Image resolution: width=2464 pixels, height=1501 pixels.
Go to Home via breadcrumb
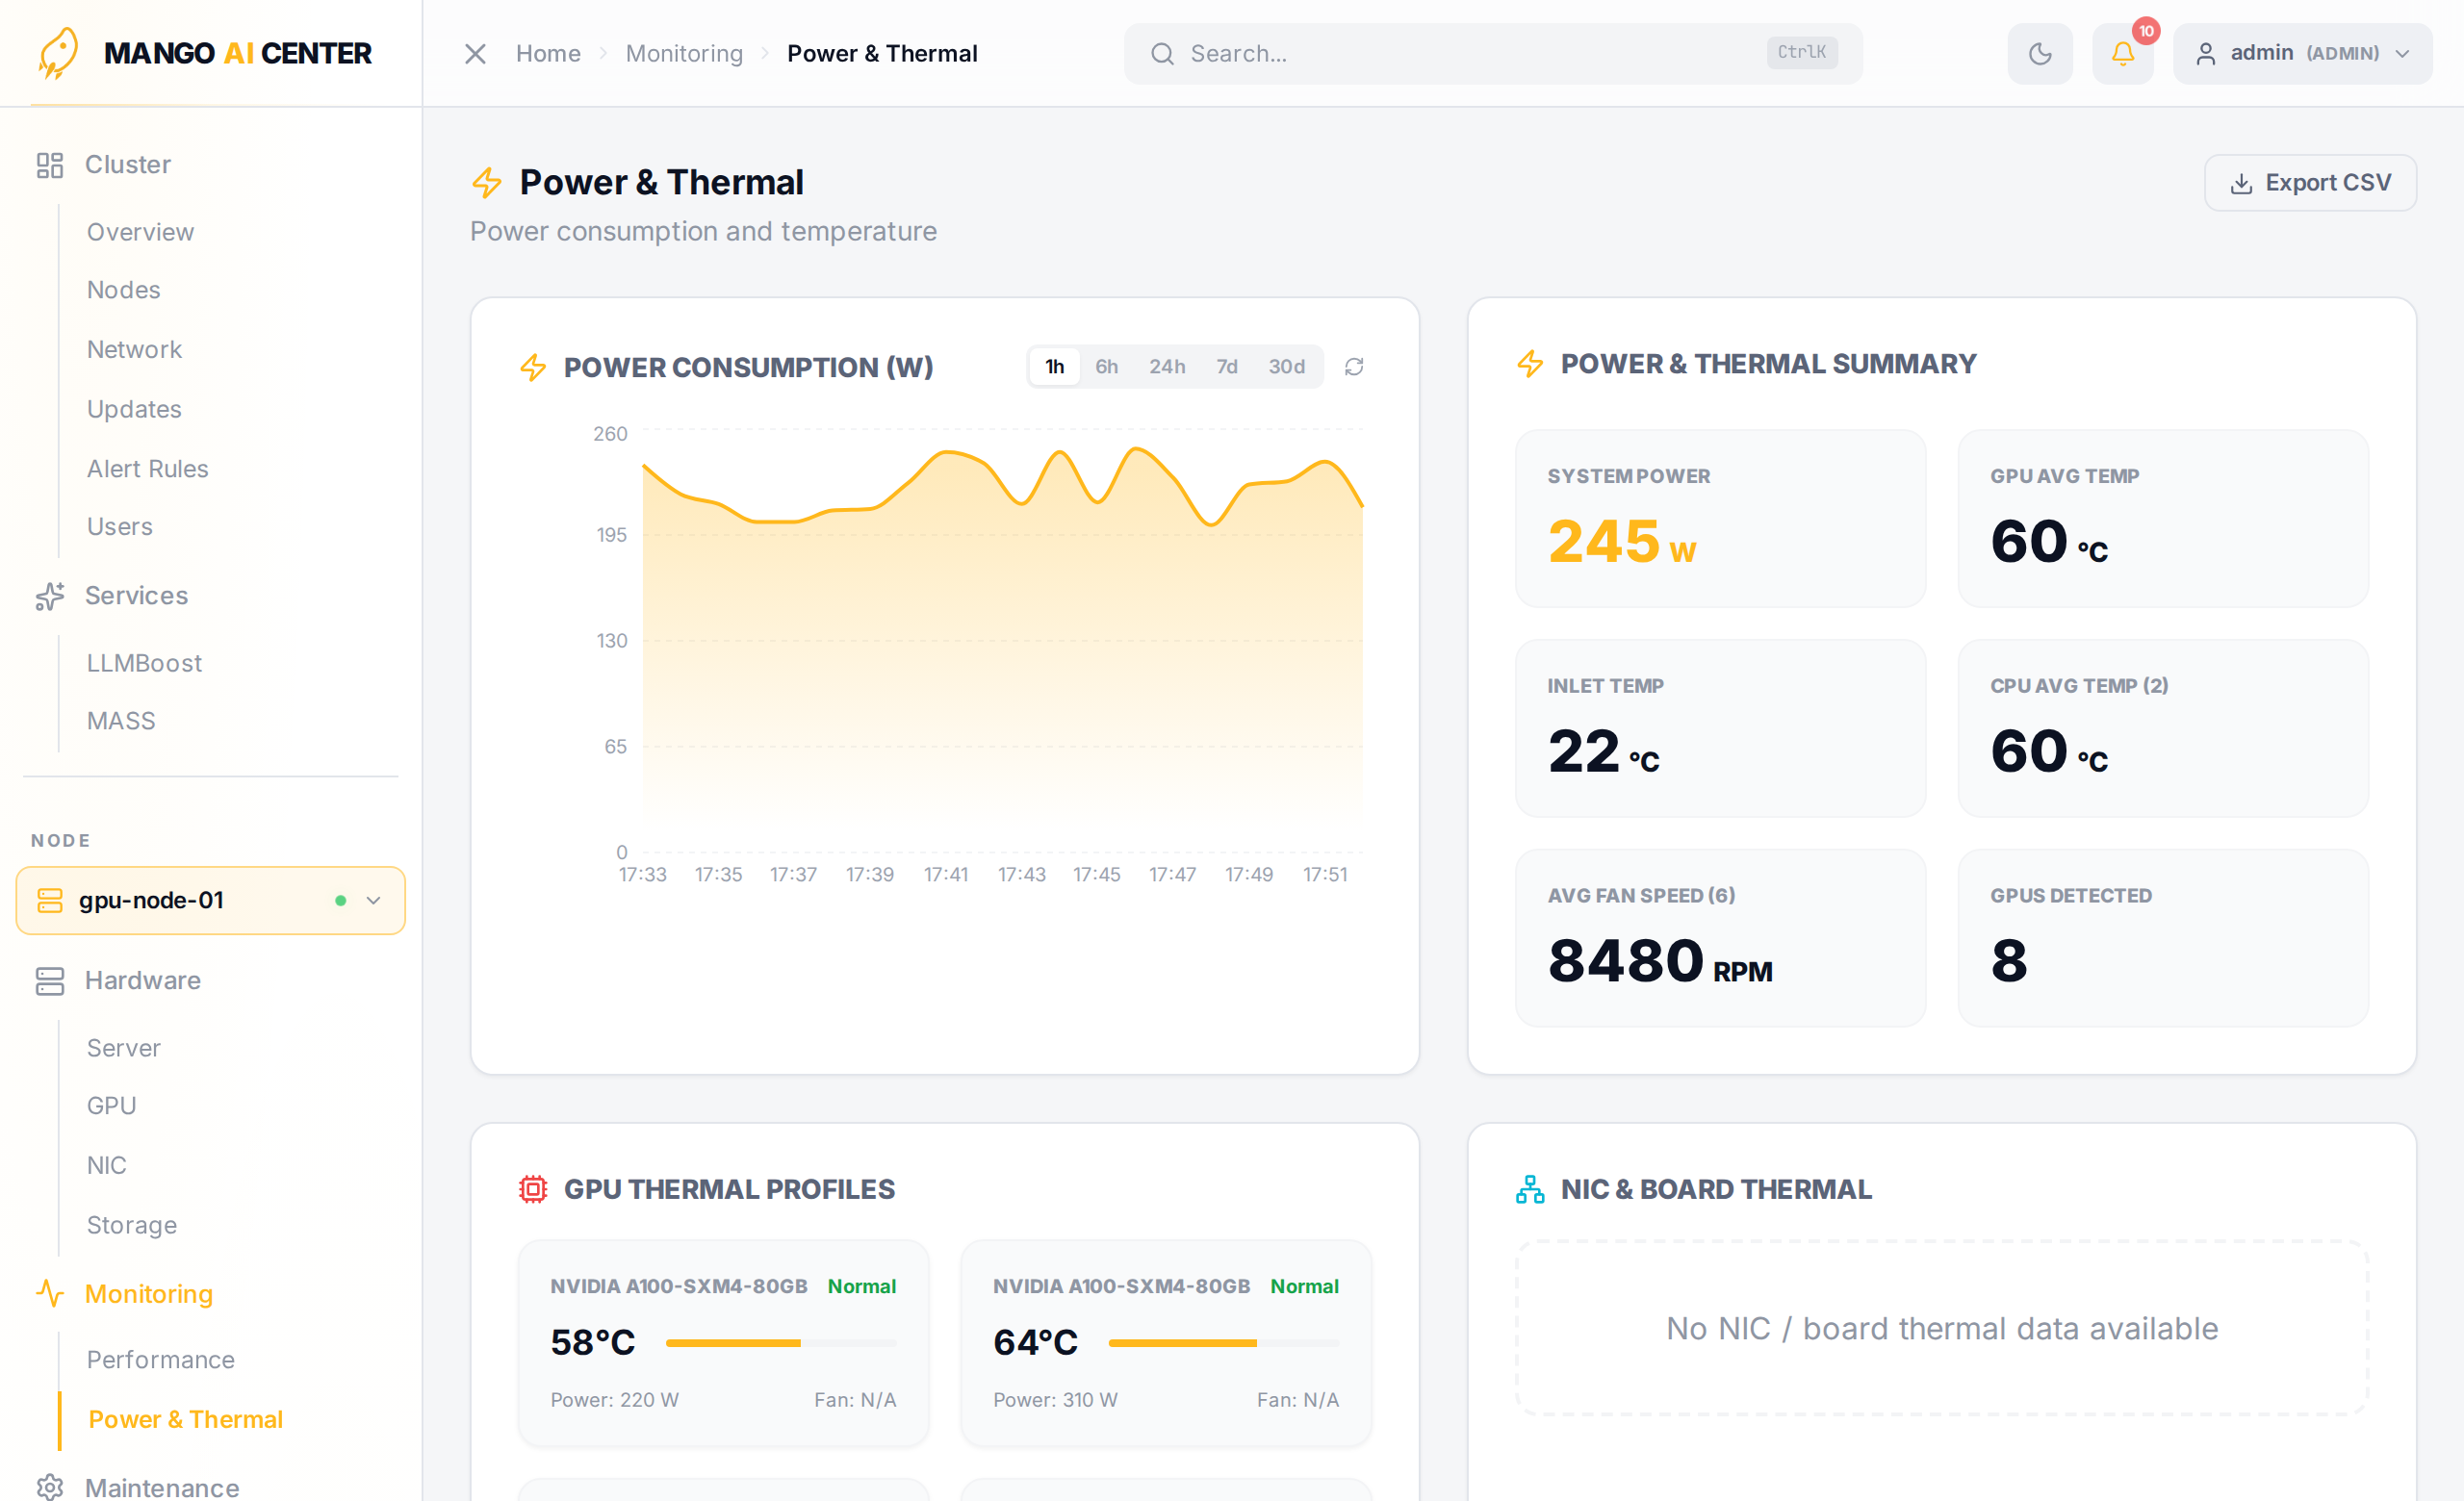click(x=548, y=53)
